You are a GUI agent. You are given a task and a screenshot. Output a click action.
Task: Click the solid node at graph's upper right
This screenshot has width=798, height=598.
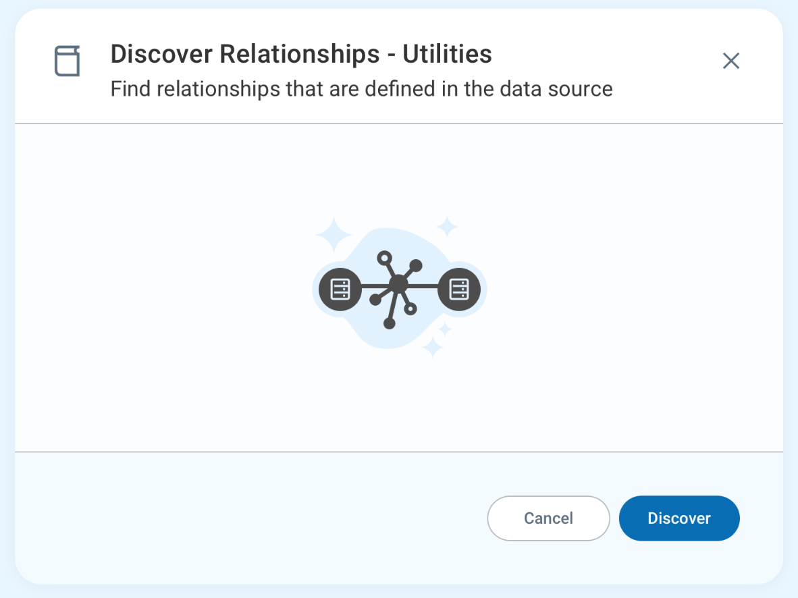416,265
